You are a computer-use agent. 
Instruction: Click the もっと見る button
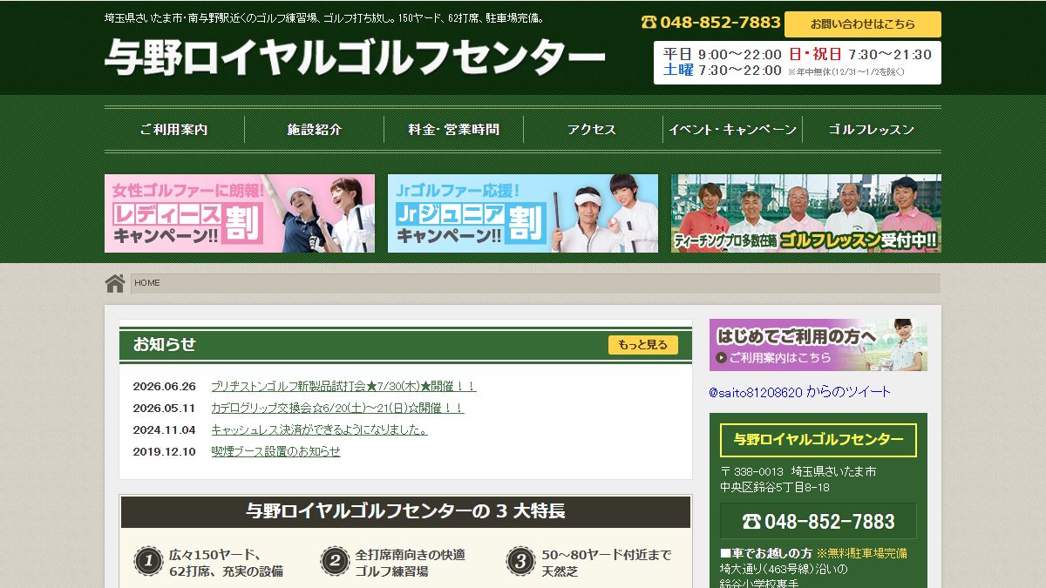[643, 345]
